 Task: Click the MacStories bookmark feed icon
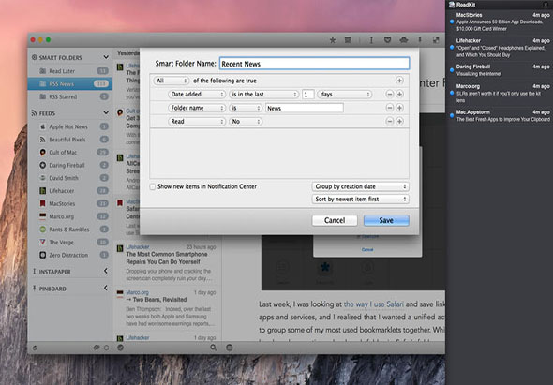(x=43, y=204)
